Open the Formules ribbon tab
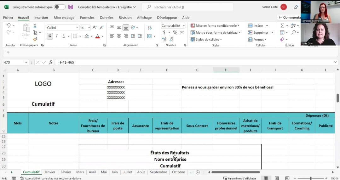The height and width of the screenshot is (180, 340). [87, 18]
